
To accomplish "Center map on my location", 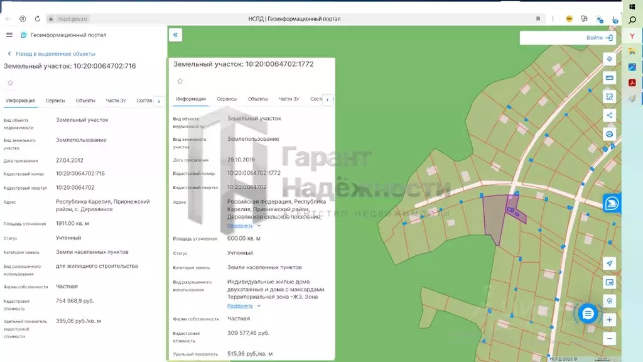I will (608, 263).
